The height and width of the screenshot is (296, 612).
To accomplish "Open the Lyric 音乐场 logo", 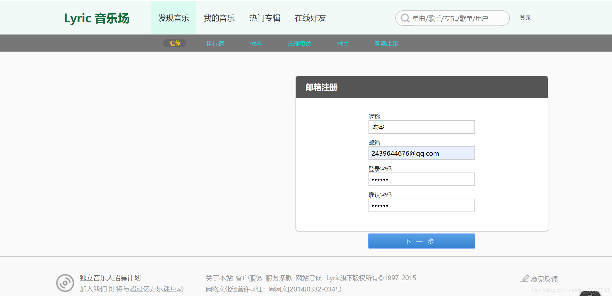I will pos(97,18).
